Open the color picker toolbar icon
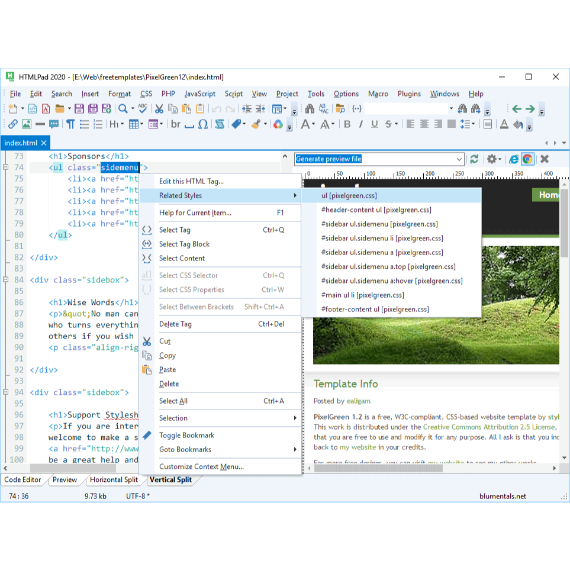Viewport: 570px width, 570px height. [x=278, y=124]
